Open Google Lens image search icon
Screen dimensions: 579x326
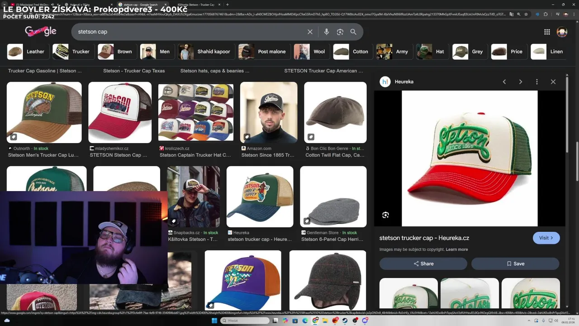point(340,32)
